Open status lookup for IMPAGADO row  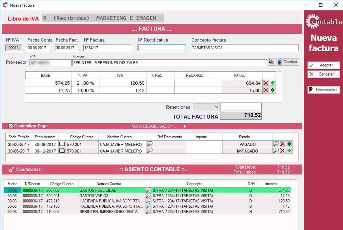pos(275,150)
